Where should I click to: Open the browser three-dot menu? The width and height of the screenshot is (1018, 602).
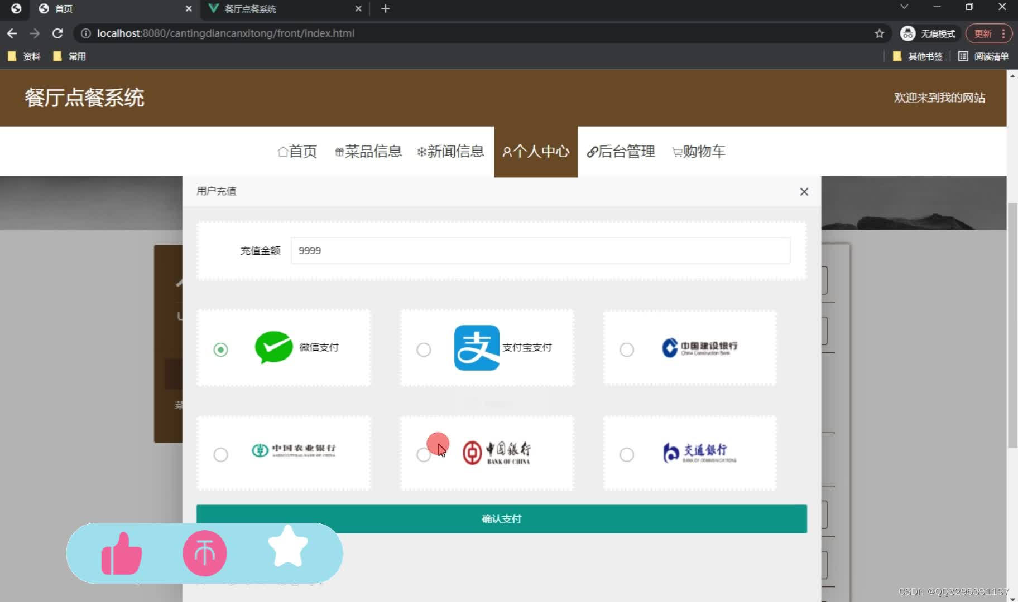point(1003,33)
